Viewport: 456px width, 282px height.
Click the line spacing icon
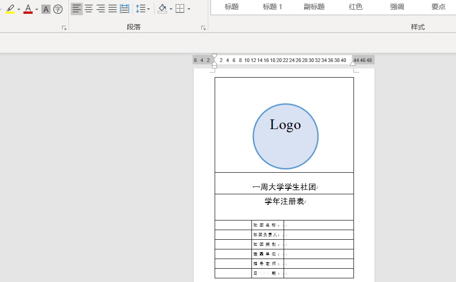140,8
